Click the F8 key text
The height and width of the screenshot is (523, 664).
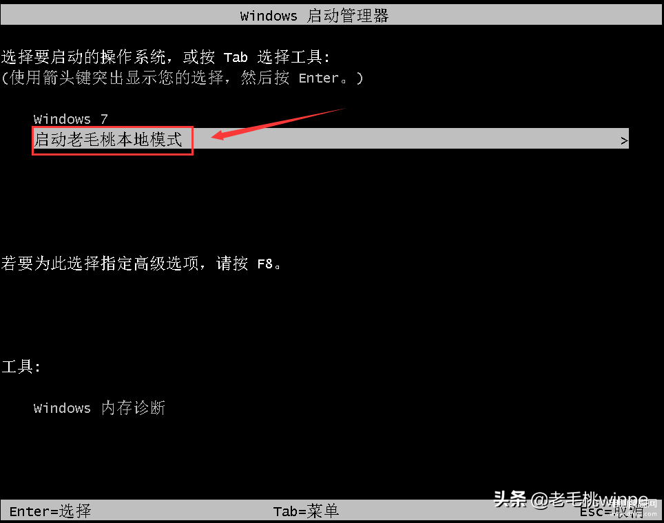click(x=265, y=264)
